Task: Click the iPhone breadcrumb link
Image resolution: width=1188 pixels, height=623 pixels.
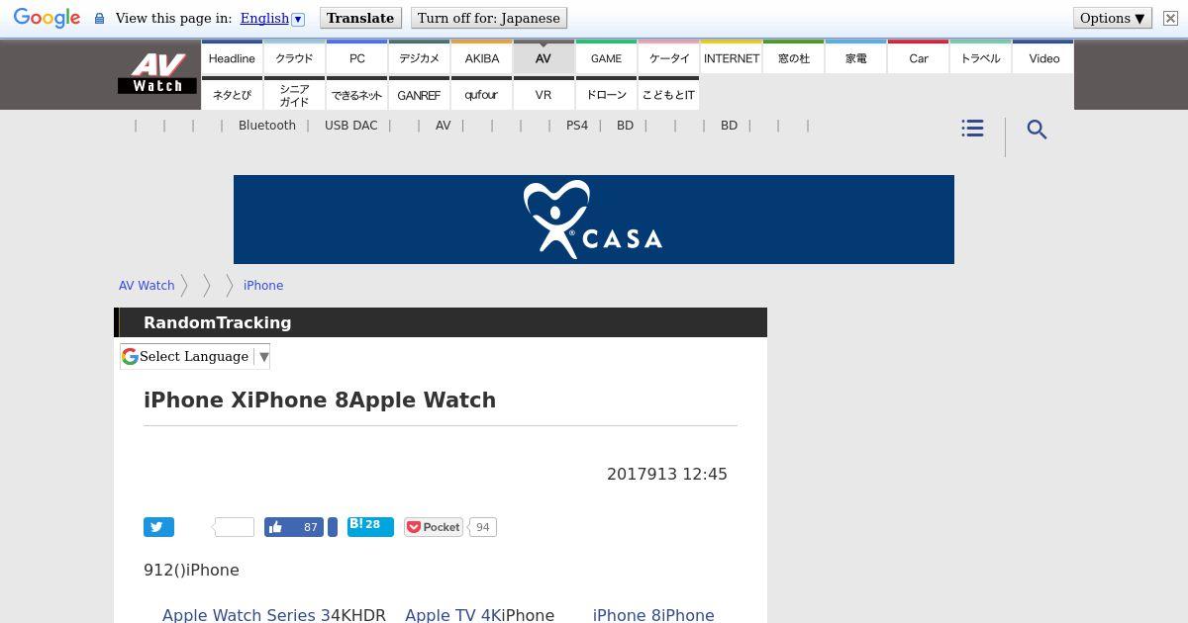Action: pos(263,285)
